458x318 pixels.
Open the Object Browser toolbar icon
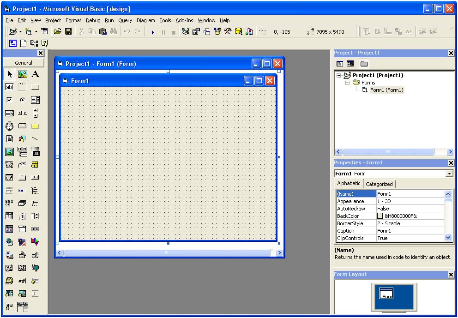[217, 31]
